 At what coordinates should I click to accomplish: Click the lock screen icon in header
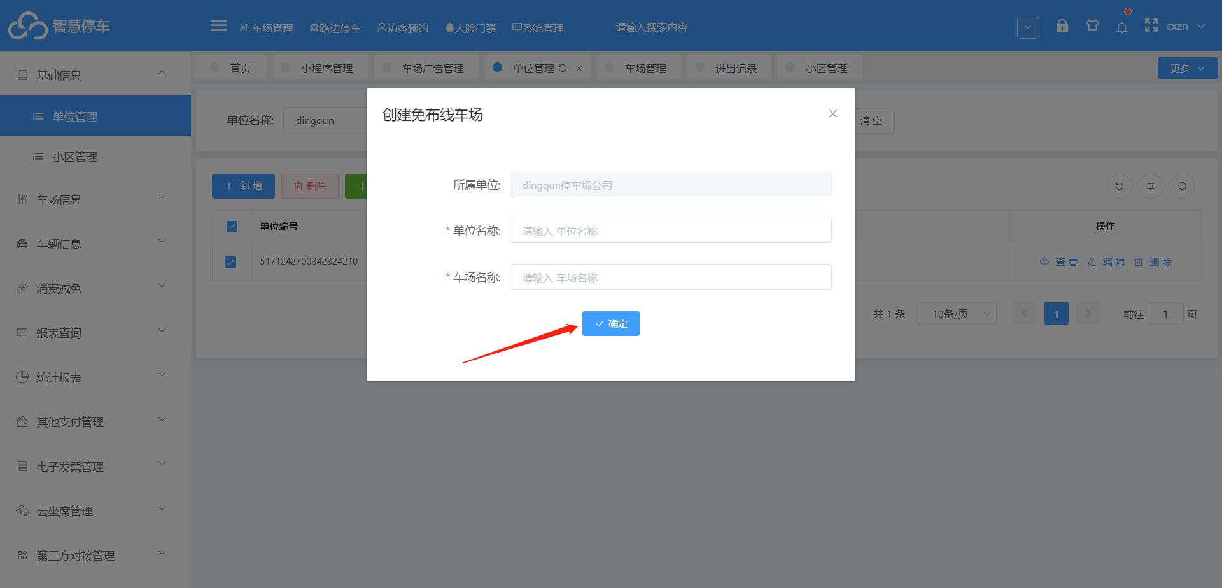pos(1062,25)
